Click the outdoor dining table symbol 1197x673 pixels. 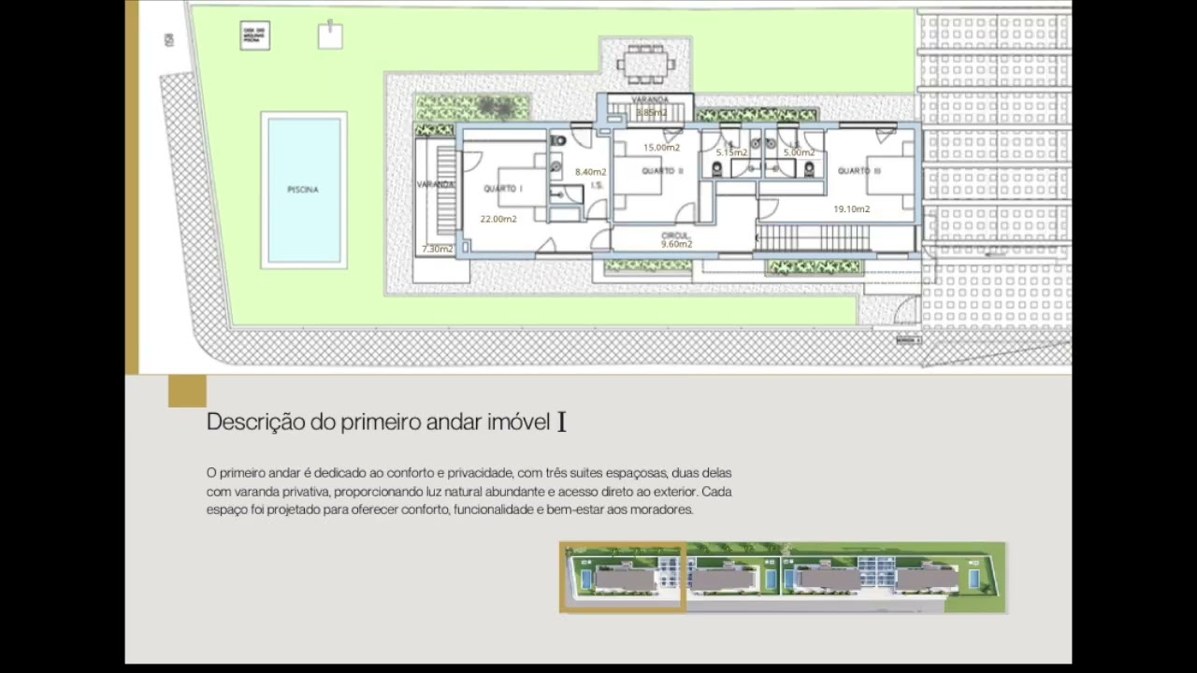[x=645, y=64]
